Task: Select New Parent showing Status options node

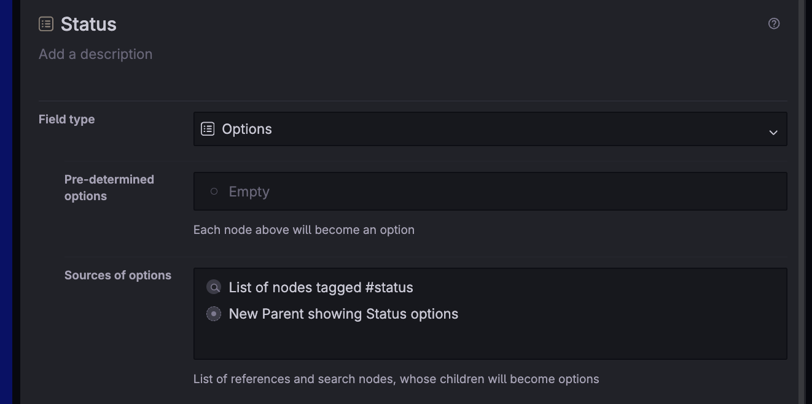Action: pos(343,314)
